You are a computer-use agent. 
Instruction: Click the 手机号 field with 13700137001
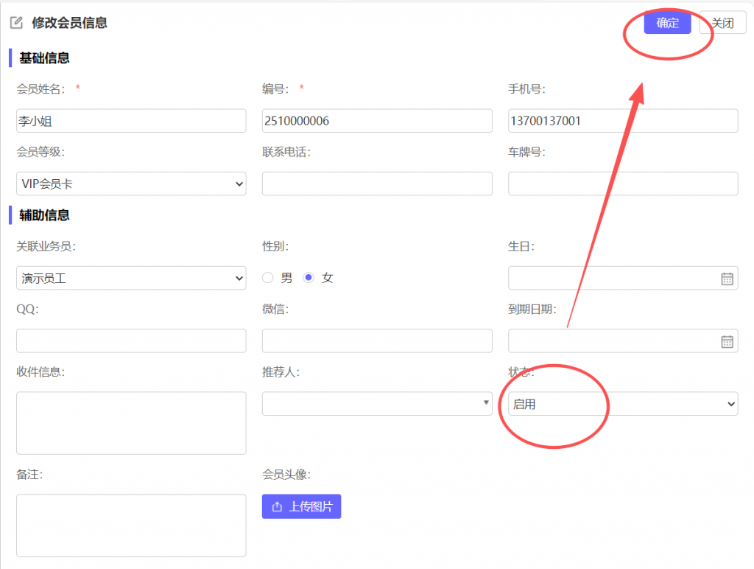click(x=623, y=121)
